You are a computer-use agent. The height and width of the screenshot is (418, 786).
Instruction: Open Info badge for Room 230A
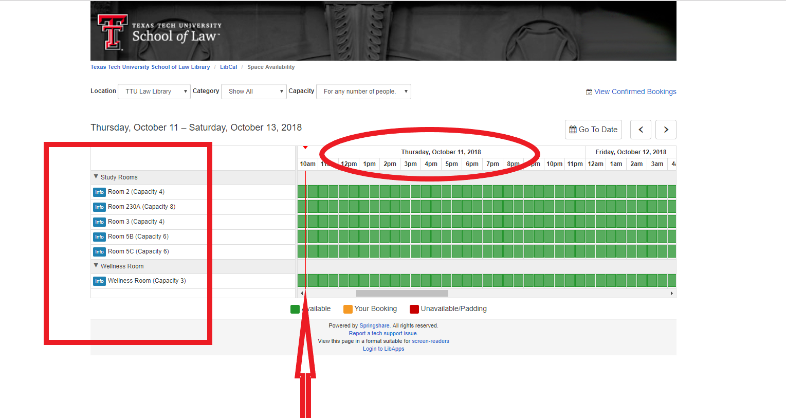pyautogui.click(x=99, y=207)
